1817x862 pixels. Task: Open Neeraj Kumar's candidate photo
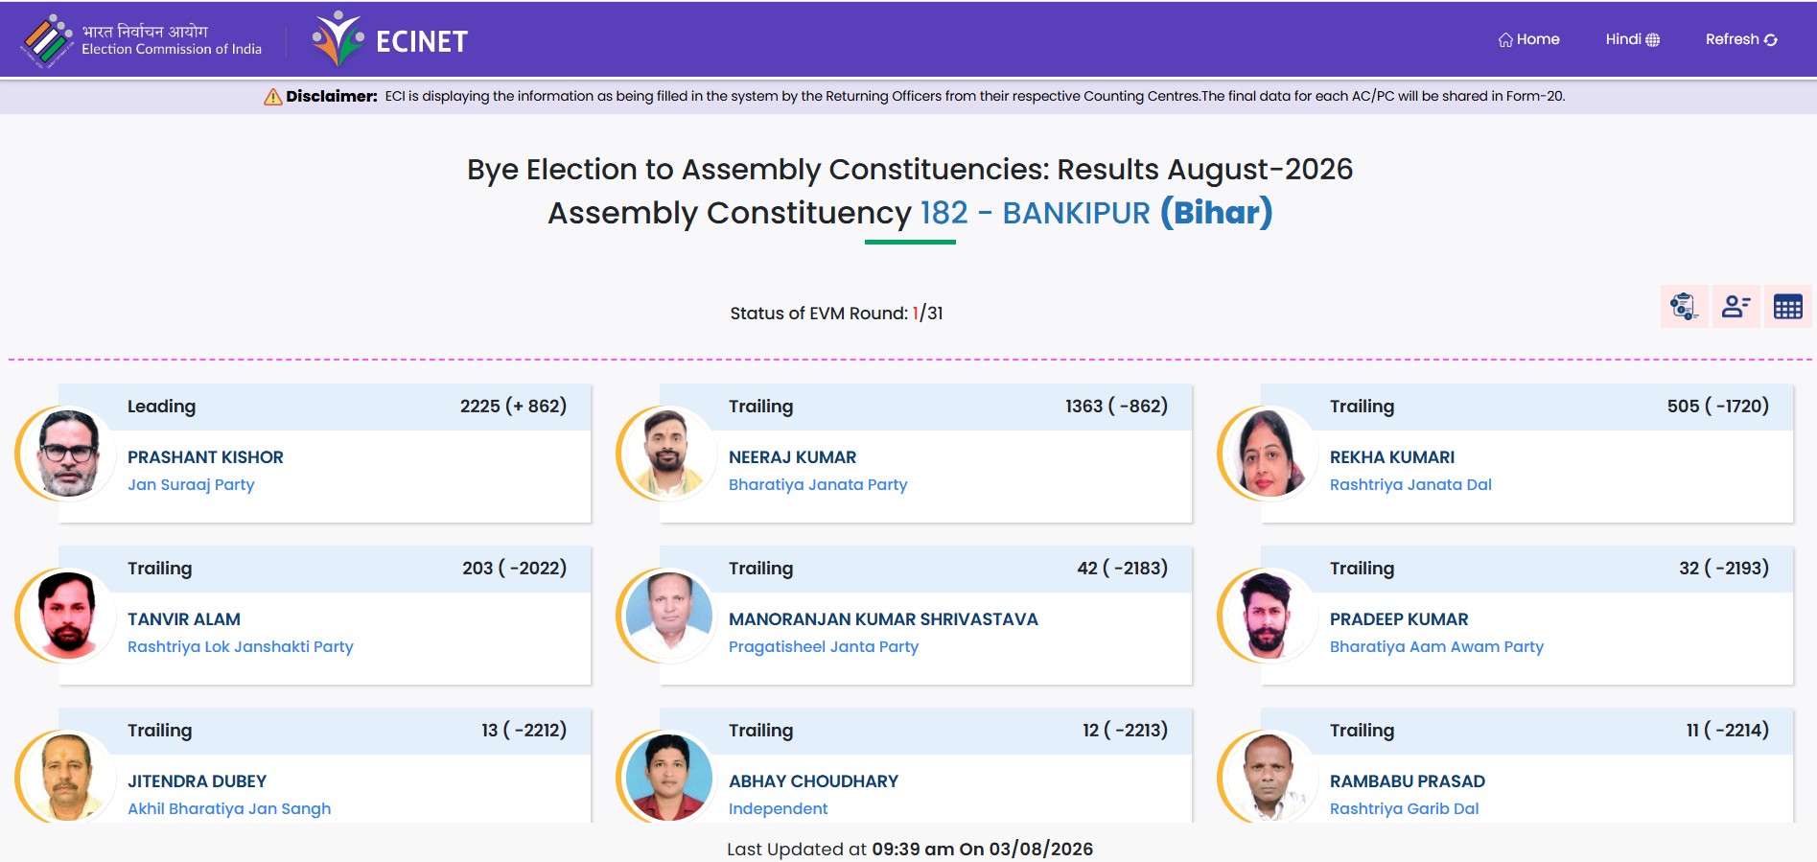tap(668, 454)
